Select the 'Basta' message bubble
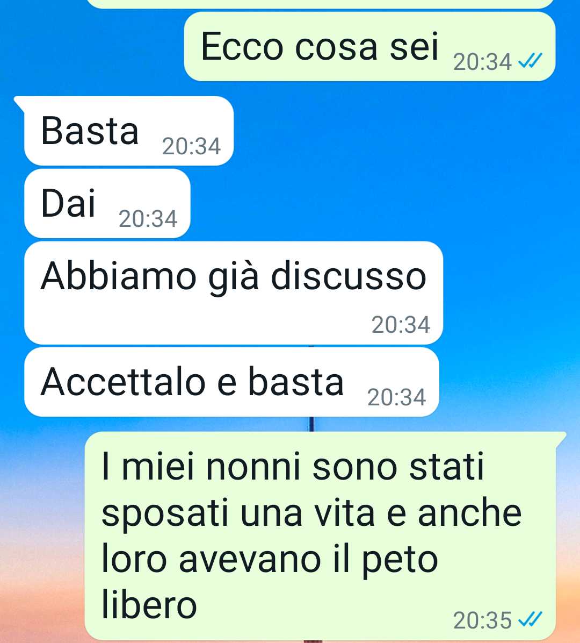Viewport: 580px width, 643px height. click(128, 131)
